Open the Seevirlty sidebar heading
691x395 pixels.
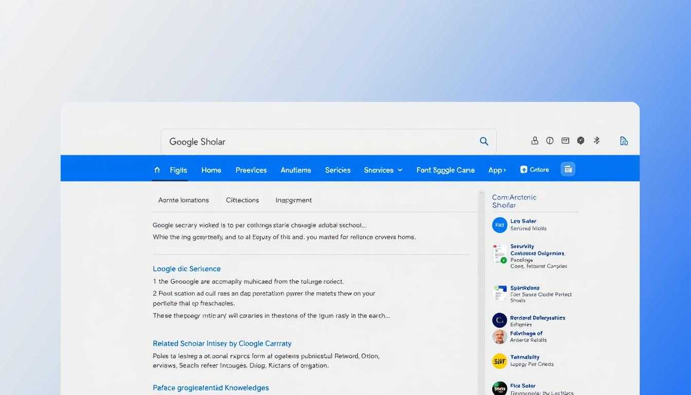tap(522, 246)
